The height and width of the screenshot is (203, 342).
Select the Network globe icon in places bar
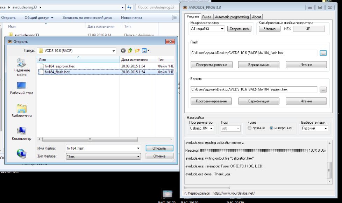pos(22,153)
